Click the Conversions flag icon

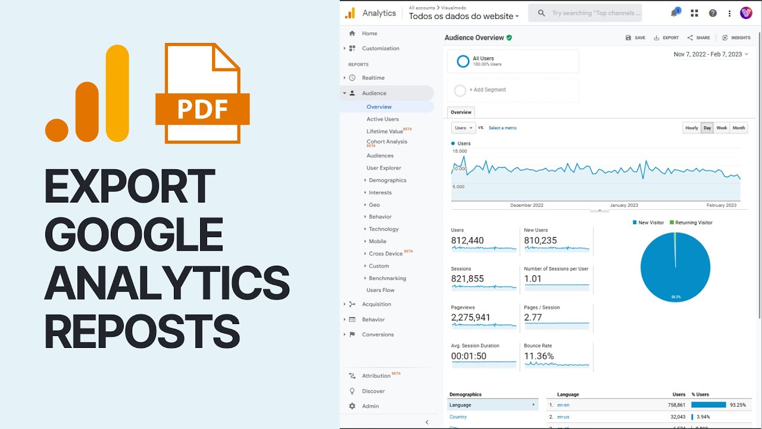pos(352,334)
